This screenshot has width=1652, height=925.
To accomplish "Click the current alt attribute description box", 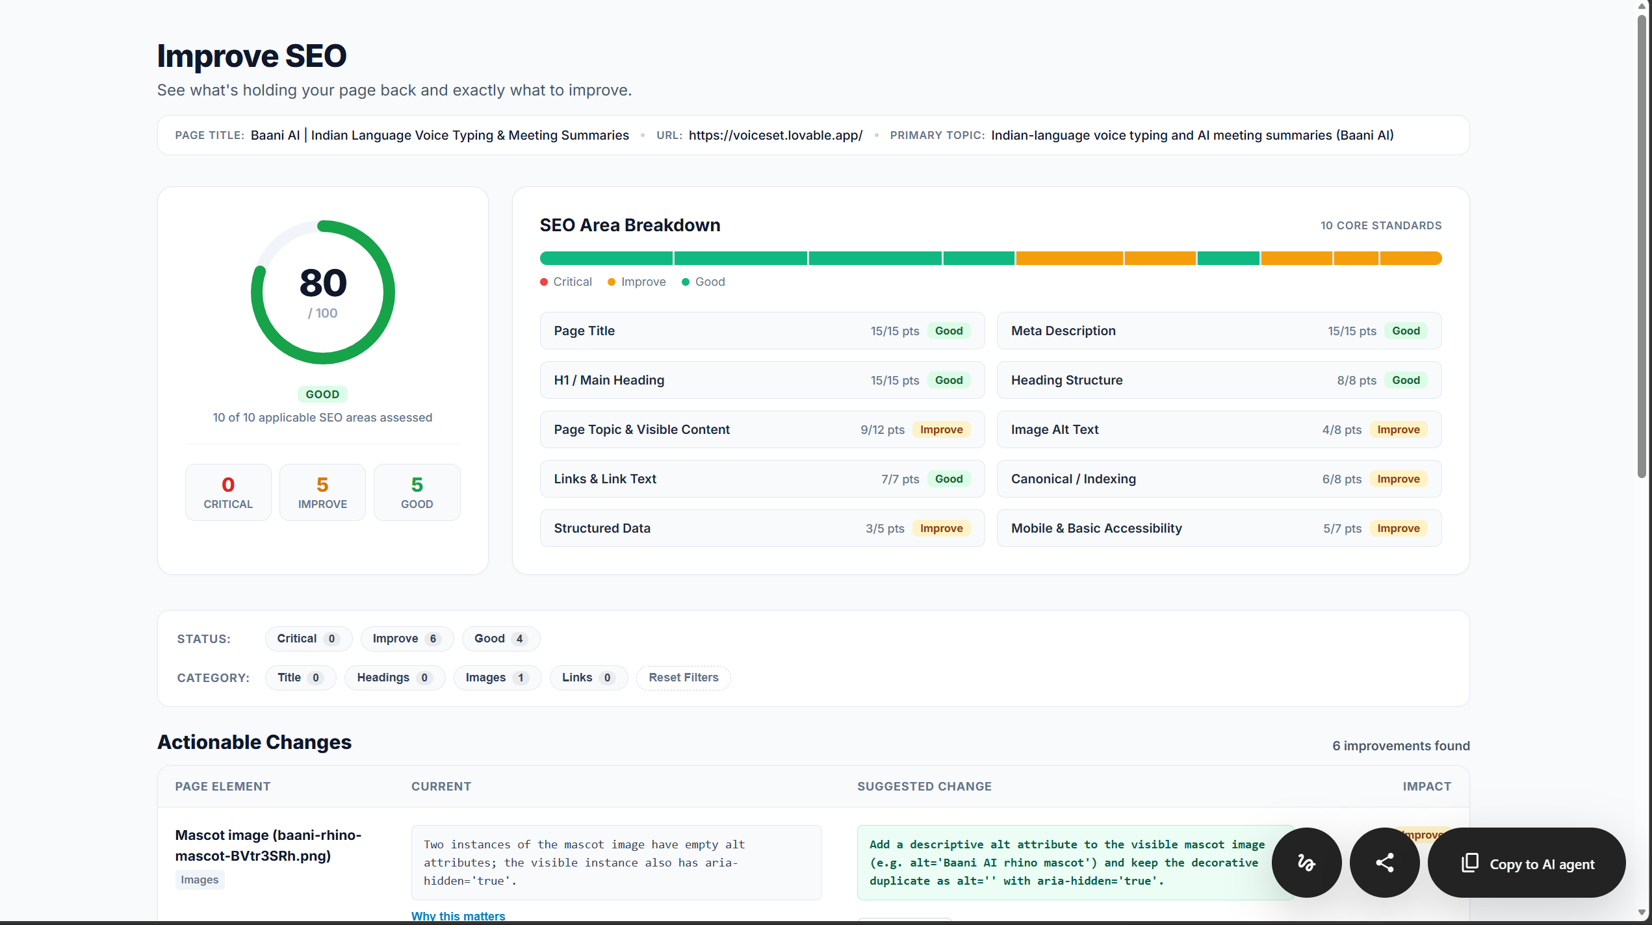I will (617, 863).
